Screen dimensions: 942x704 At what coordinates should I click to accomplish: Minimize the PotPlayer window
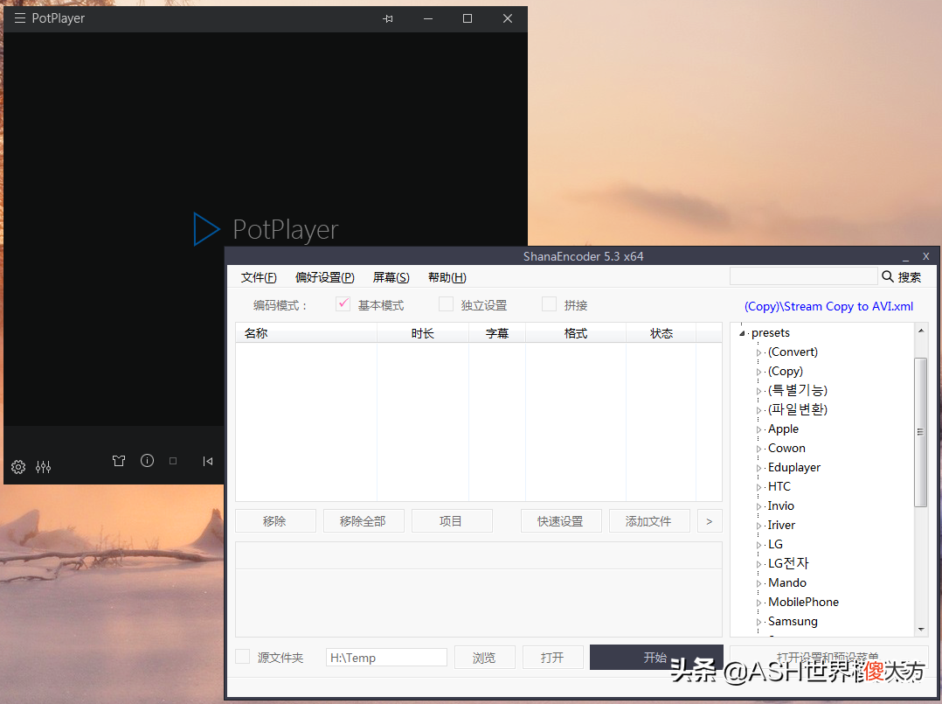428,18
